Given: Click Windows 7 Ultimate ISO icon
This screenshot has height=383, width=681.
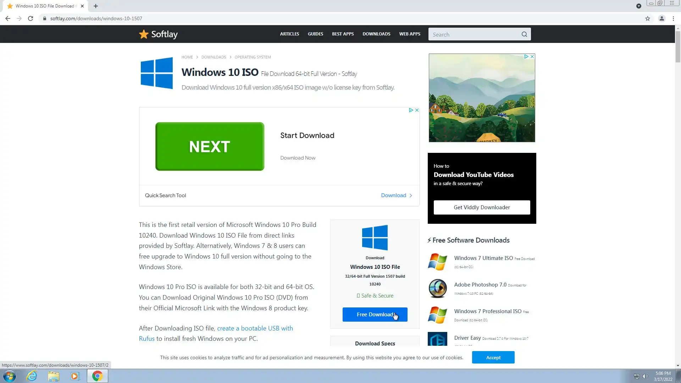Looking at the screenshot, I should point(437,262).
